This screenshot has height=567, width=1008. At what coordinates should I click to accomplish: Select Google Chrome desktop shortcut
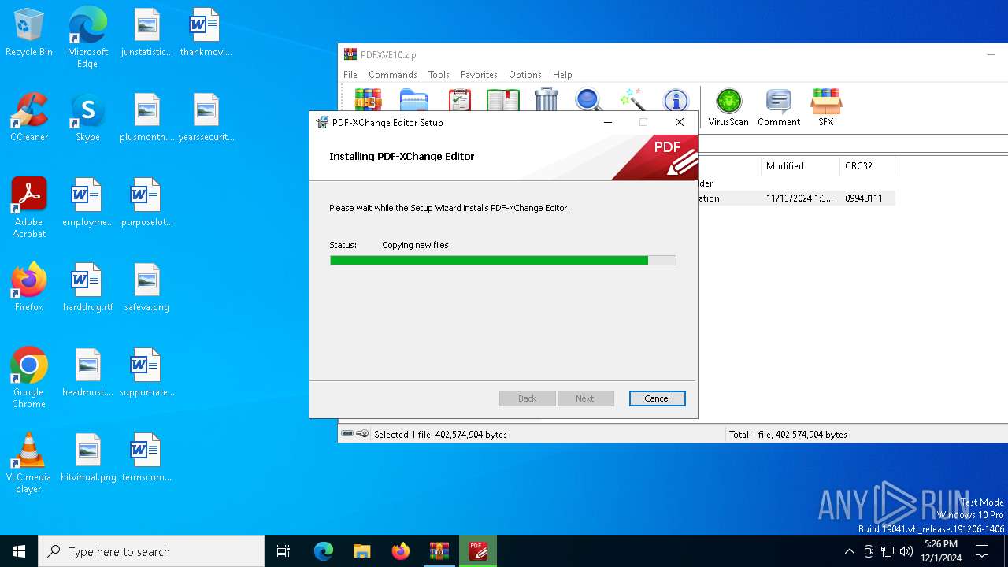pyautogui.click(x=29, y=377)
